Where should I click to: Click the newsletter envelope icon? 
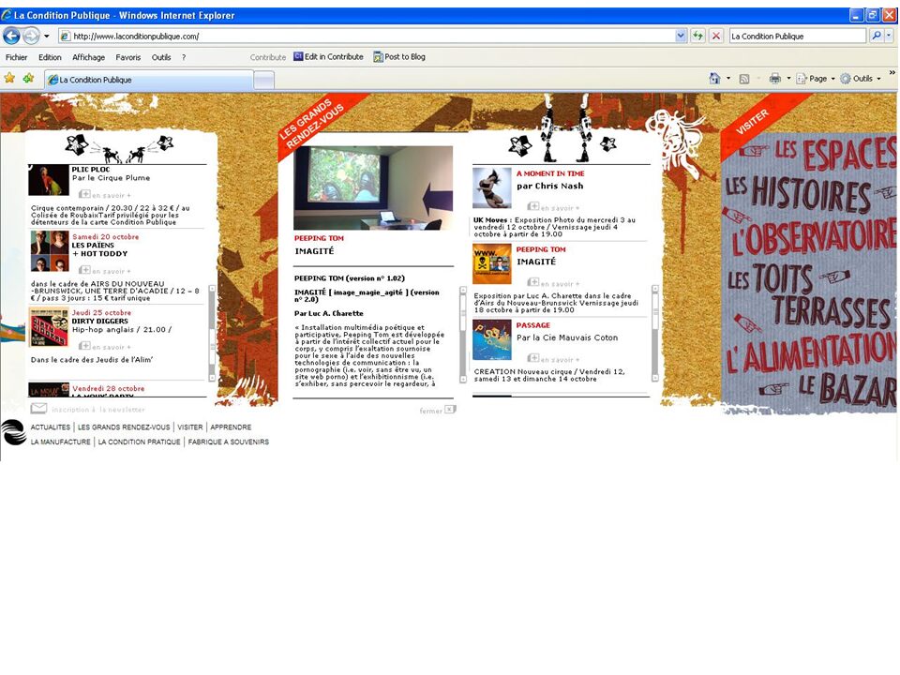(x=38, y=409)
